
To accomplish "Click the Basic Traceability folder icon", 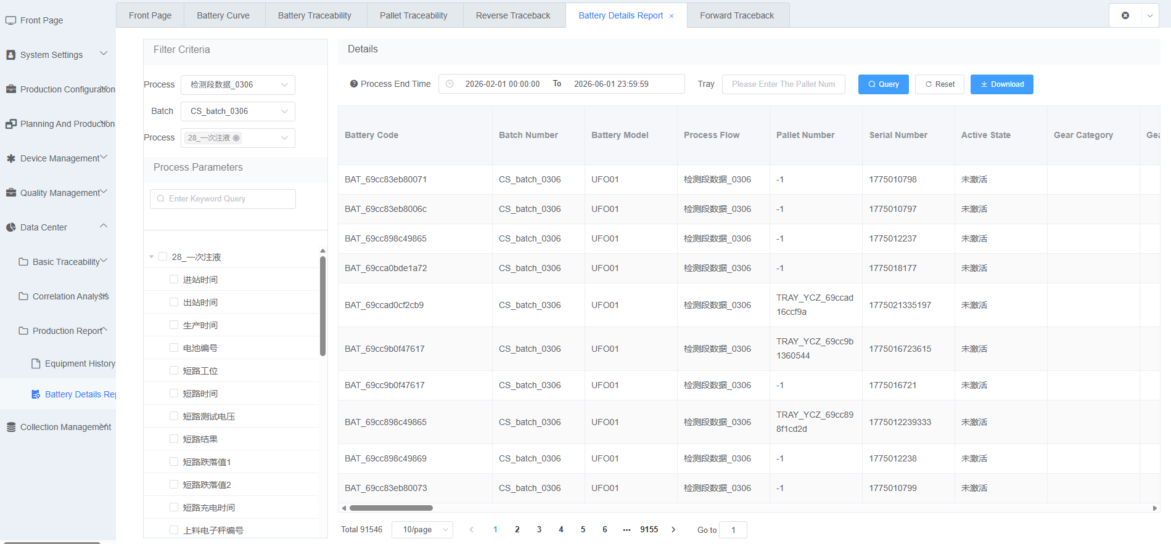I will coord(23,262).
